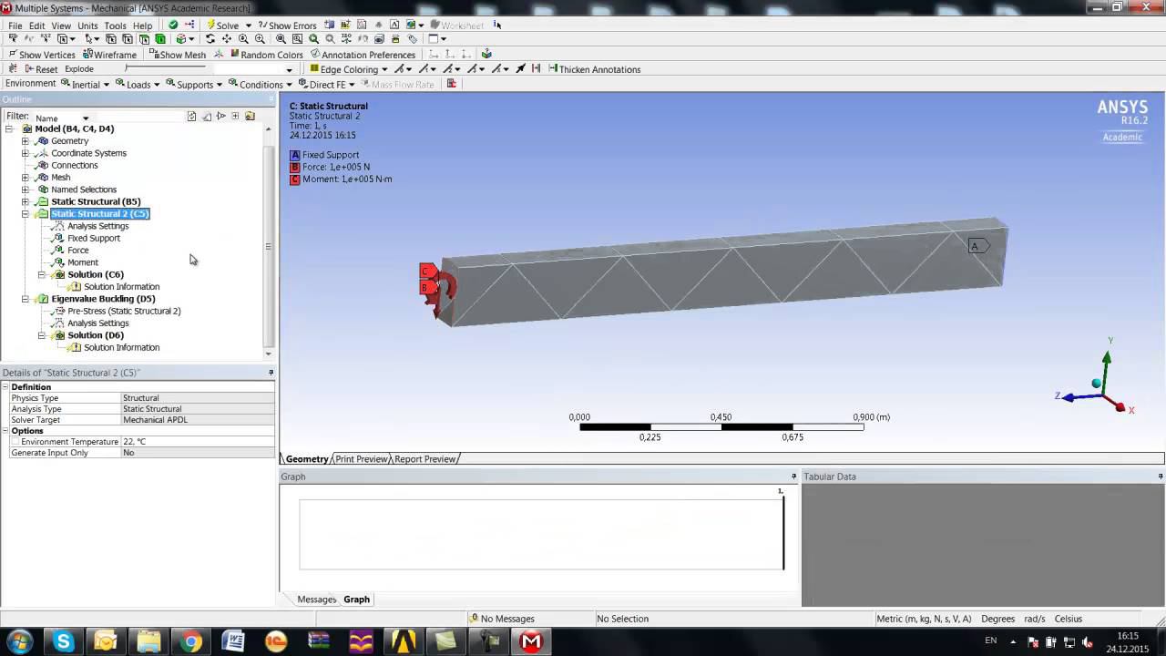
Task: Toggle Show Mesh
Action: coord(177,55)
